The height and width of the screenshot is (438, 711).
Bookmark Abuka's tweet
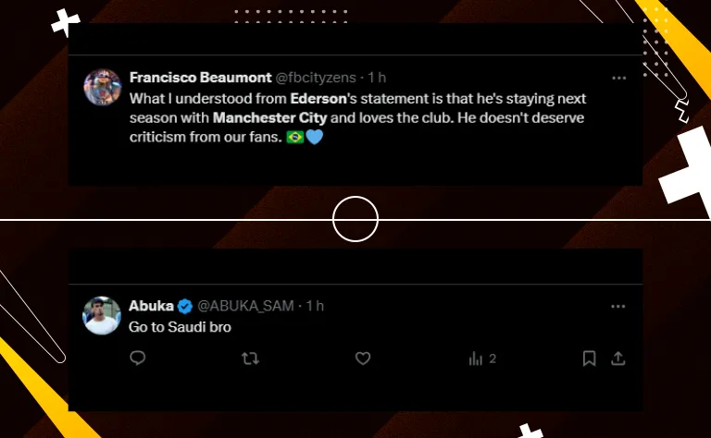(589, 359)
